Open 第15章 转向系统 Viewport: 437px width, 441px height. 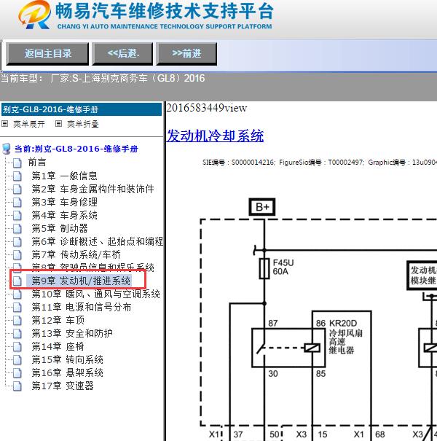tap(67, 359)
